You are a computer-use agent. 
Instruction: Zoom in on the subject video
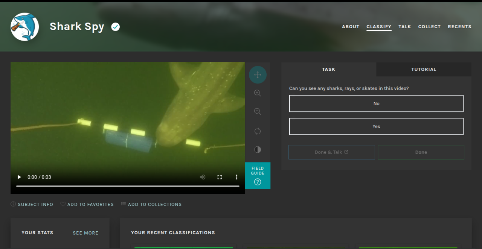pyautogui.click(x=258, y=93)
